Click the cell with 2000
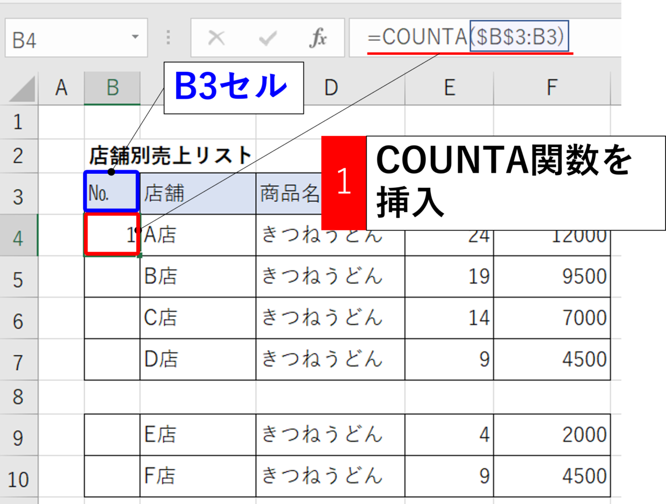Screen dimensions: 666x504 552,435
